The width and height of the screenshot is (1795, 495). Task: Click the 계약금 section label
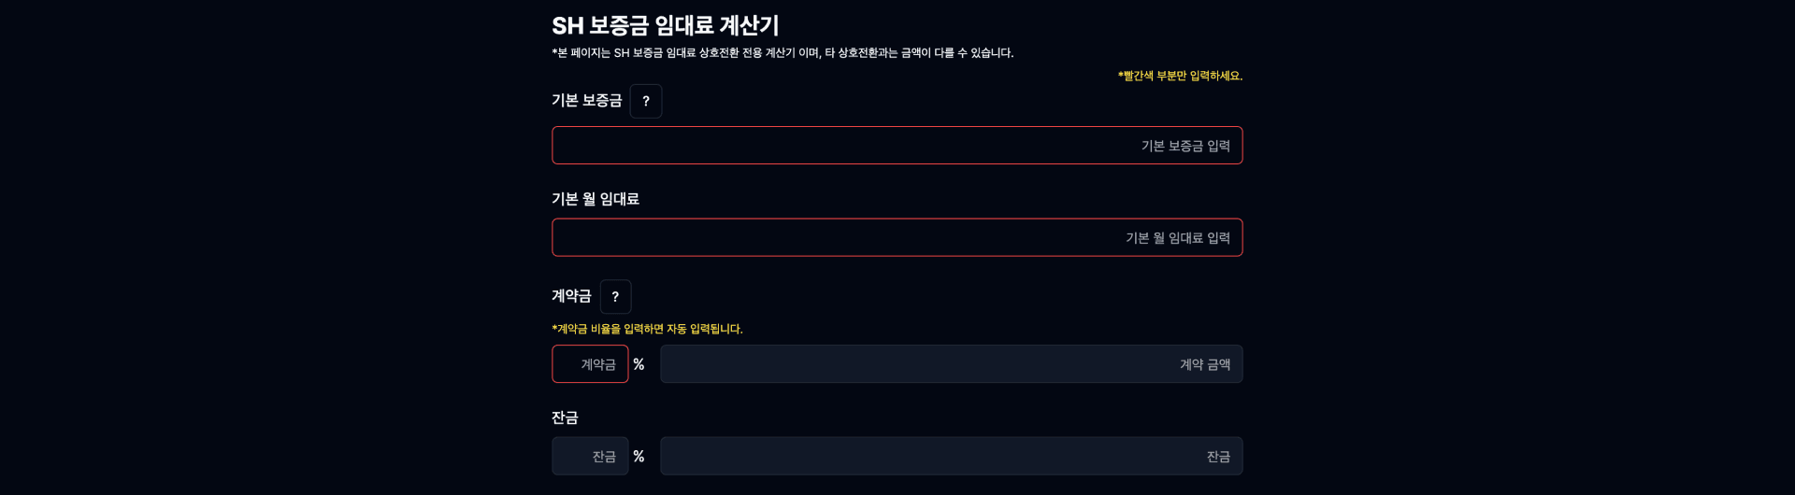pos(571,296)
